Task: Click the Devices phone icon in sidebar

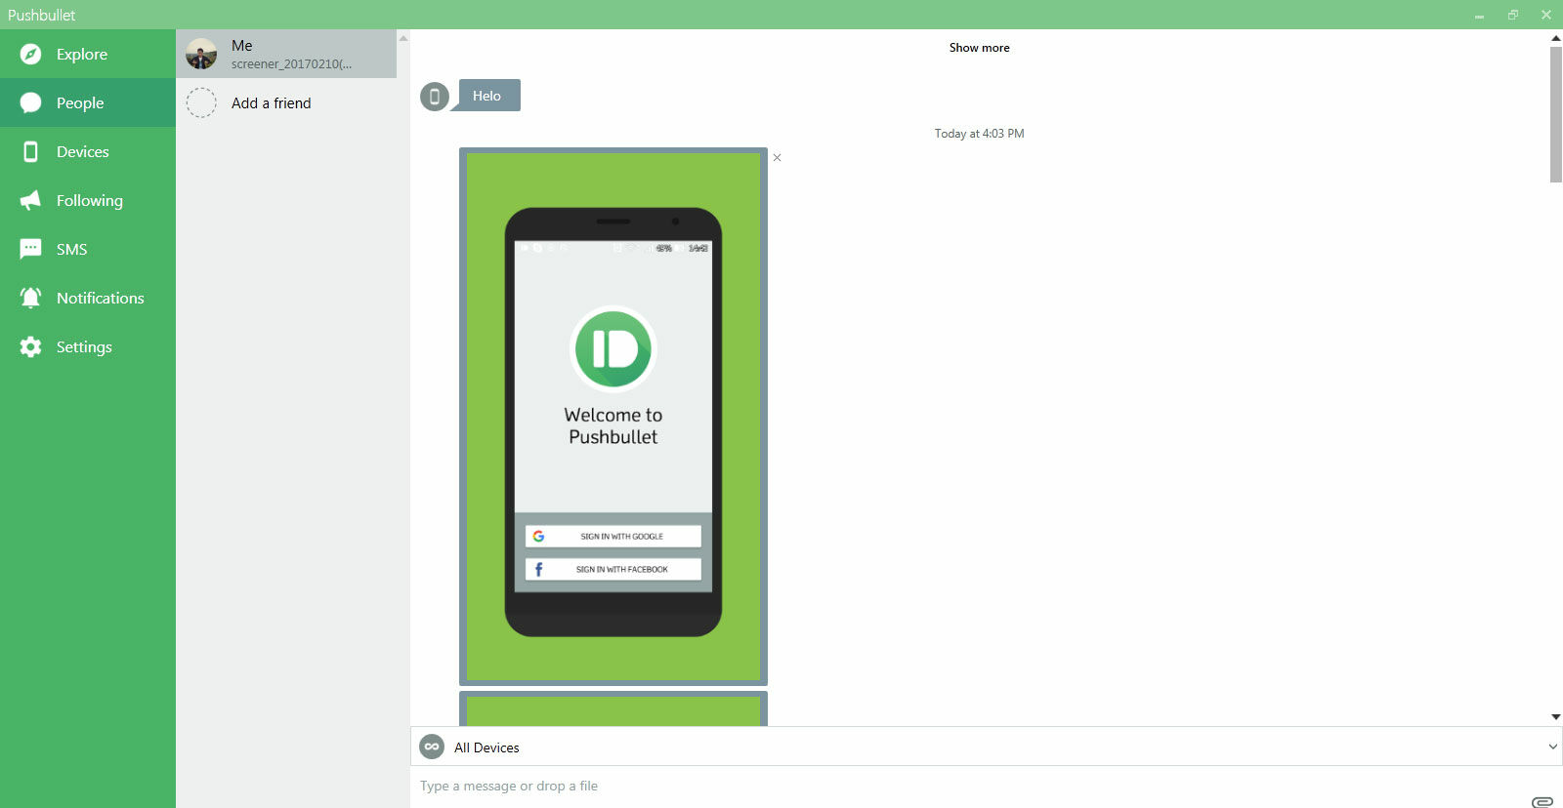Action: tap(30, 151)
